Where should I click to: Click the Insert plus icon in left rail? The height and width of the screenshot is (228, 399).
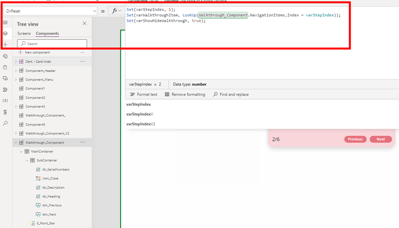click(5, 45)
